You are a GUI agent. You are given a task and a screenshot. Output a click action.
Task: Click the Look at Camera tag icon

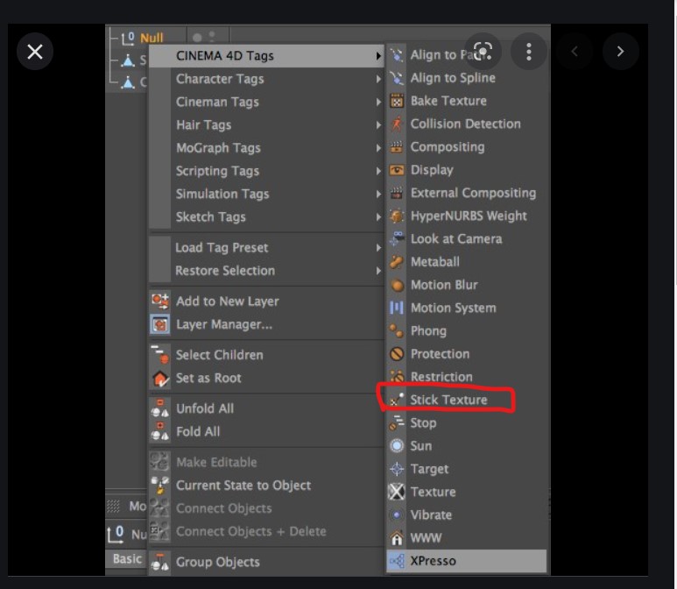pyautogui.click(x=397, y=238)
